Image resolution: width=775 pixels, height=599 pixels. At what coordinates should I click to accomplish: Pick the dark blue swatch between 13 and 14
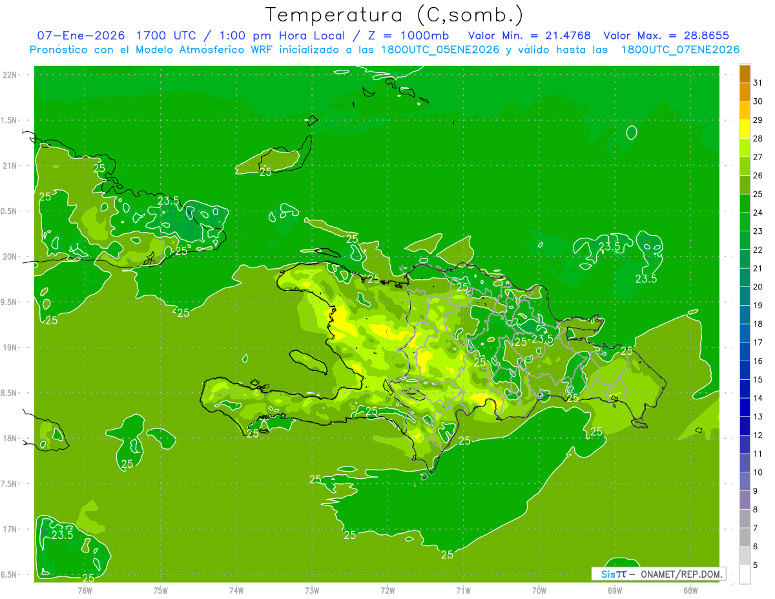click(745, 407)
